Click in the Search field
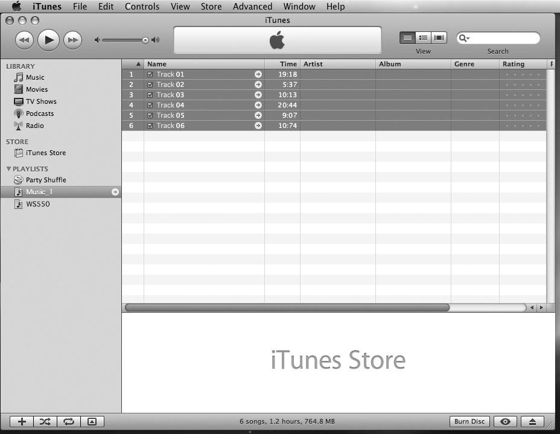Image resolution: width=560 pixels, height=434 pixels. click(x=498, y=38)
